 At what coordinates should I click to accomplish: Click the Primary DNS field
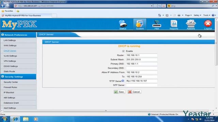coord(142,64)
